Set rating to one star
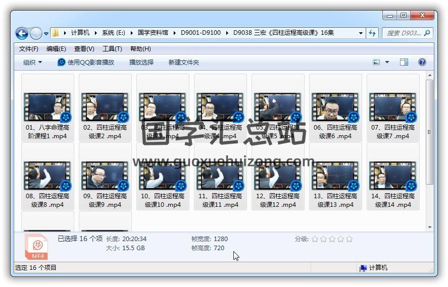The height and width of the screenshot is (287, 448). (315, 239)
